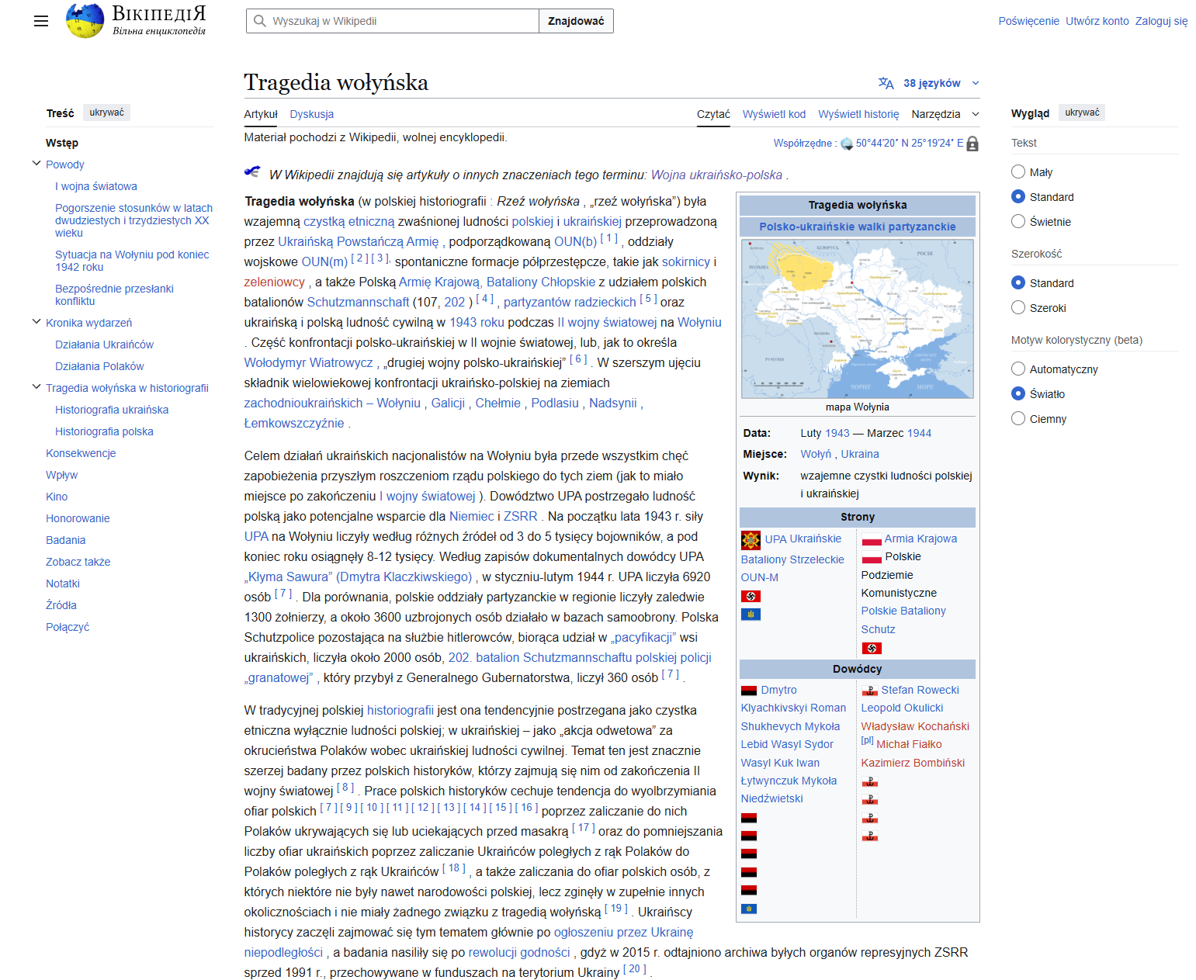This screenshot has width=1196, height=980.
Task: Click the padlock protection icon
Action: coord(972,144)
